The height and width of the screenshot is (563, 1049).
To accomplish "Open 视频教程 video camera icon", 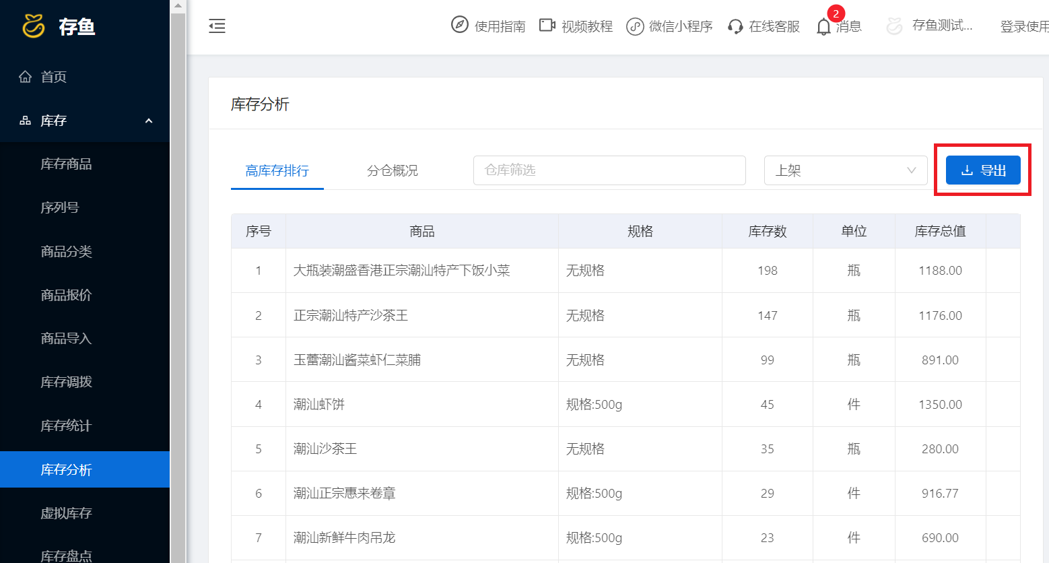I will (x=547, y=26).
